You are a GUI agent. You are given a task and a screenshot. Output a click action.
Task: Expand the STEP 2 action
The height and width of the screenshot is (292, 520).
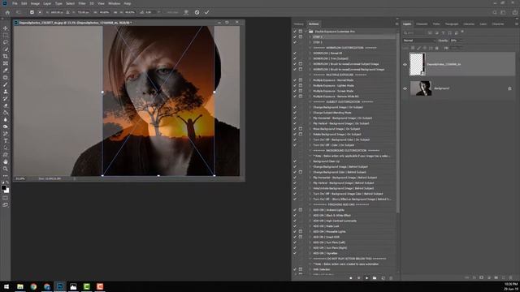[310, 42]
